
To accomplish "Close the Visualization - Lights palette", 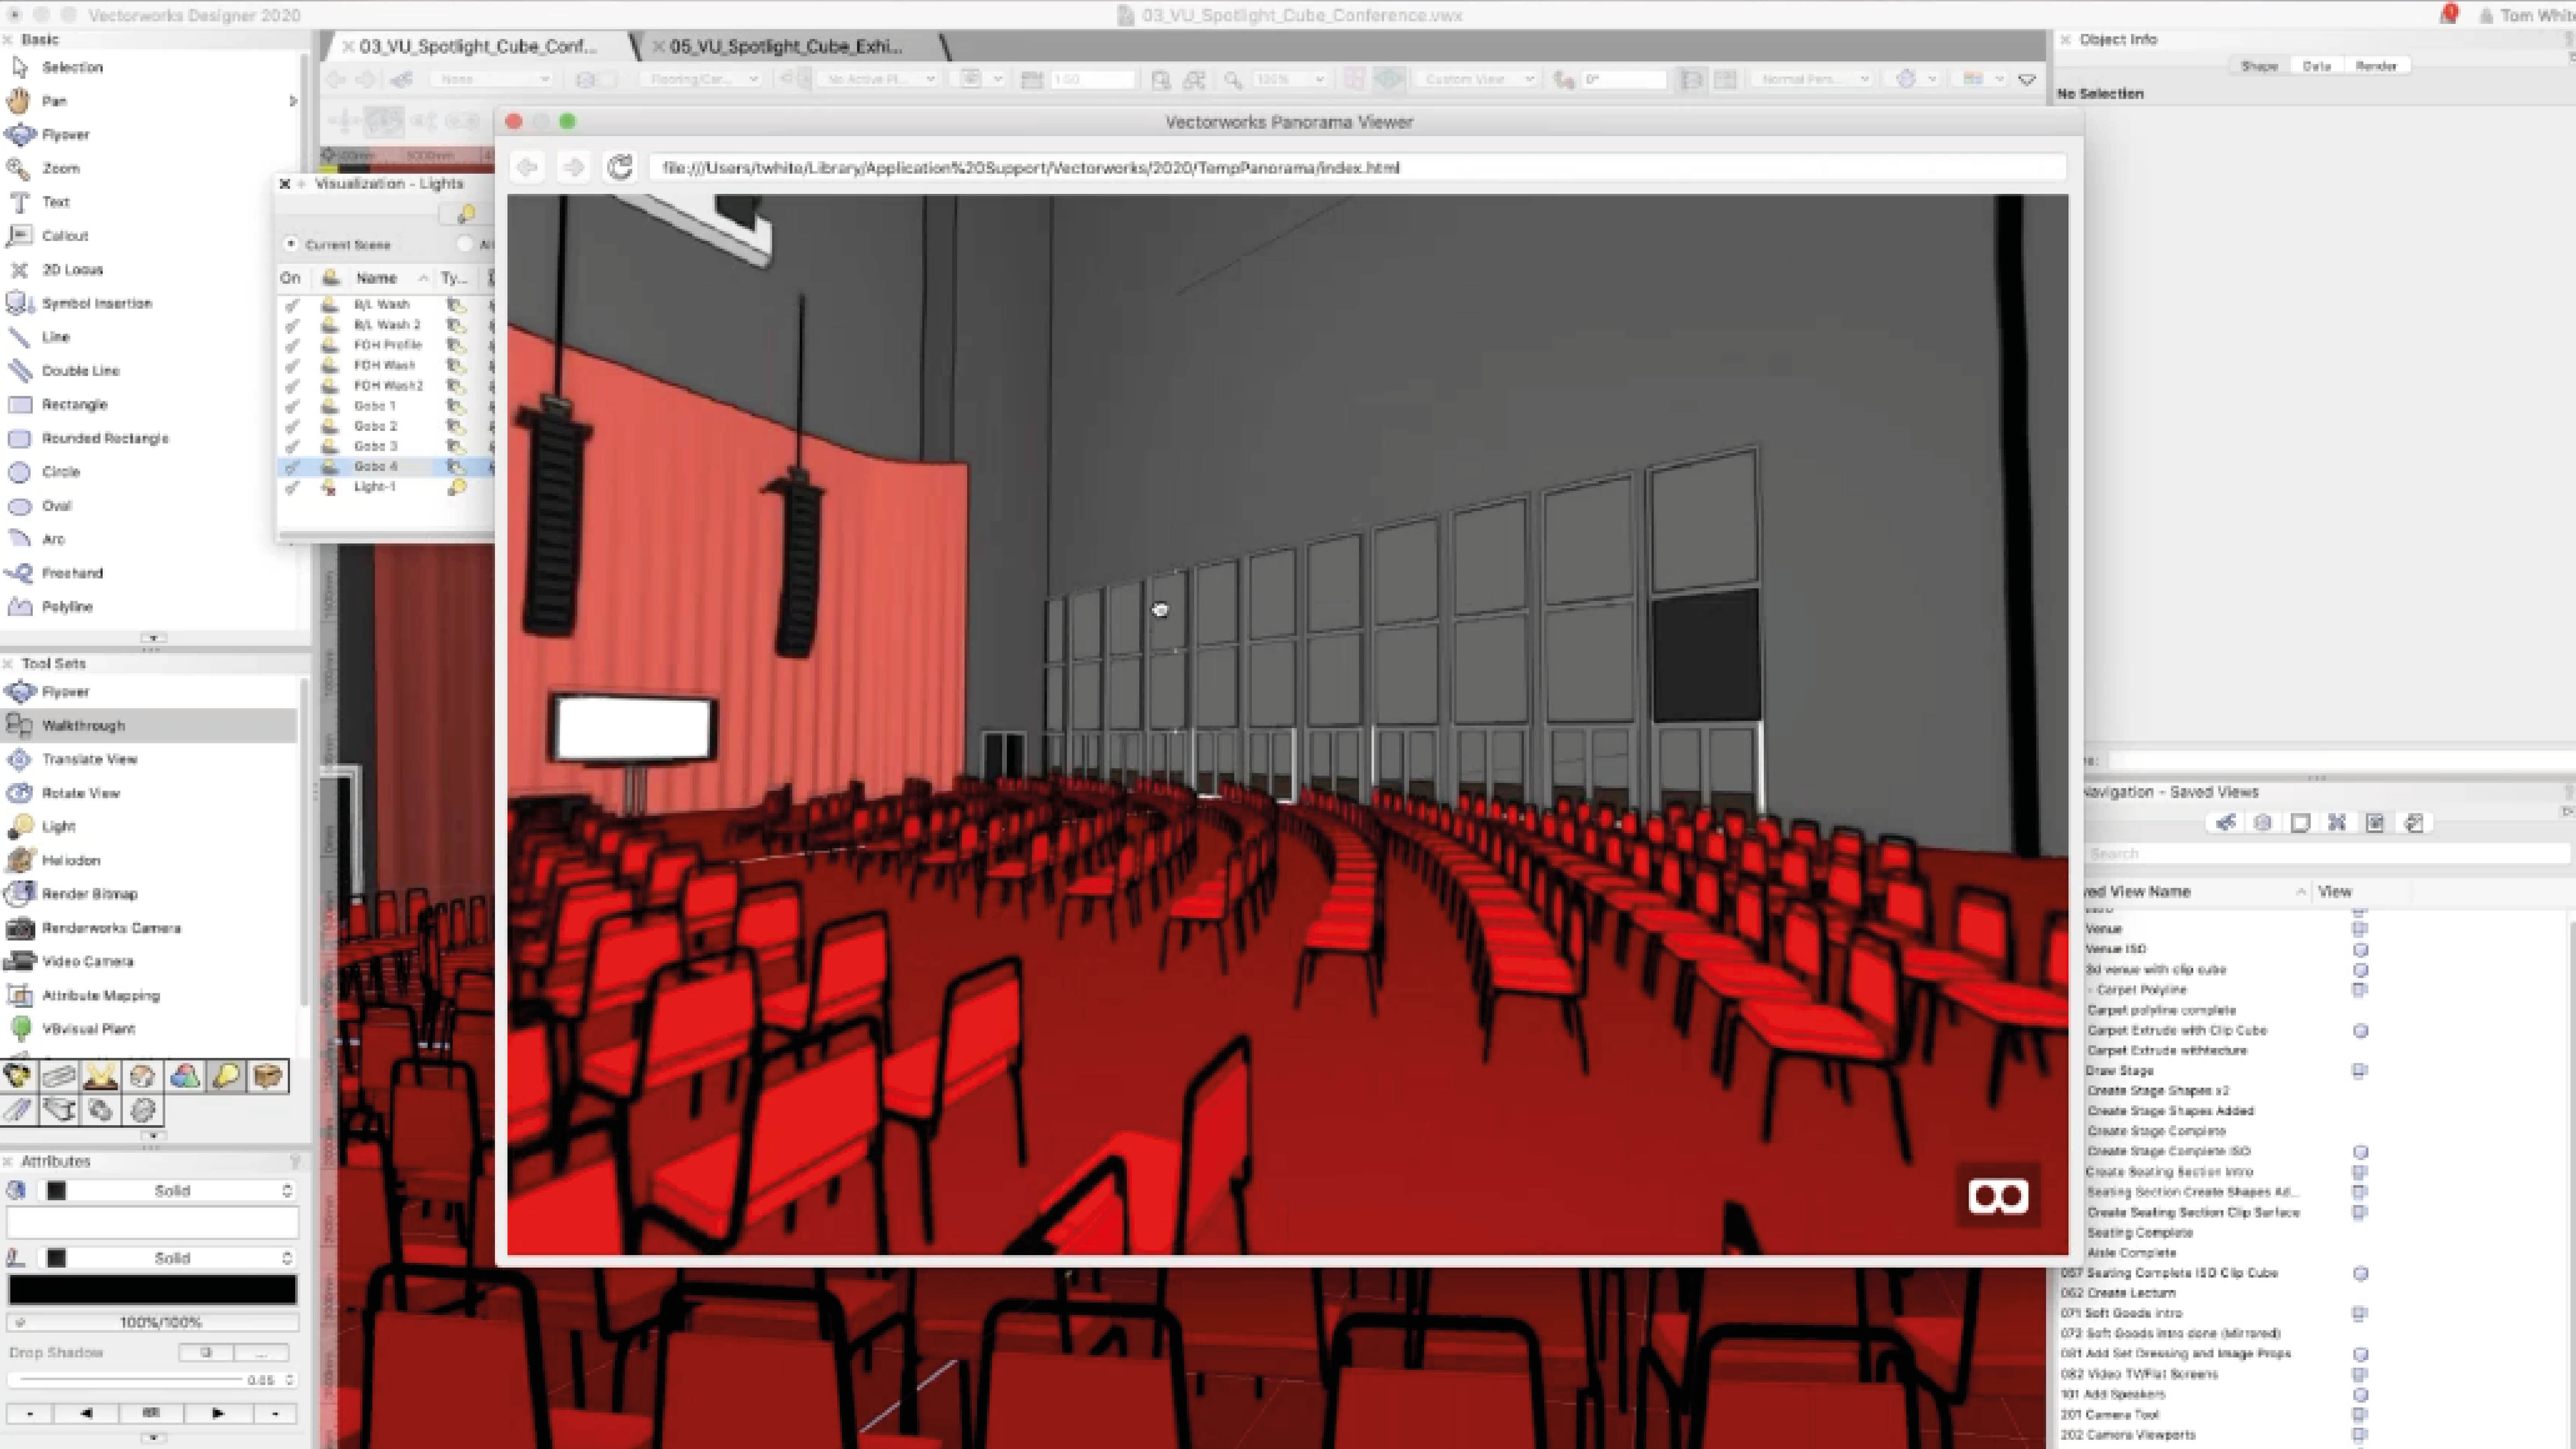I will pos(285,184).
